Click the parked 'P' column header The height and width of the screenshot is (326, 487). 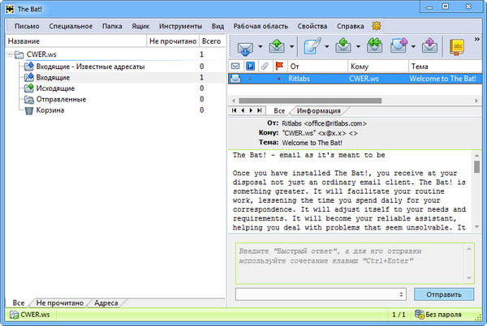251,66
